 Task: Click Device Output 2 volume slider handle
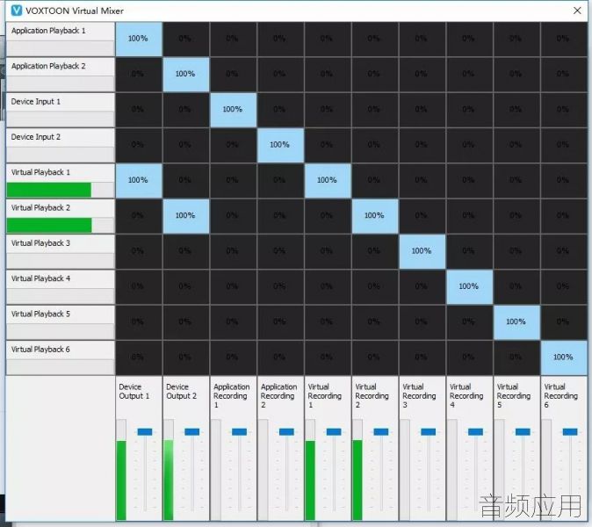click(x=192, y=431)
